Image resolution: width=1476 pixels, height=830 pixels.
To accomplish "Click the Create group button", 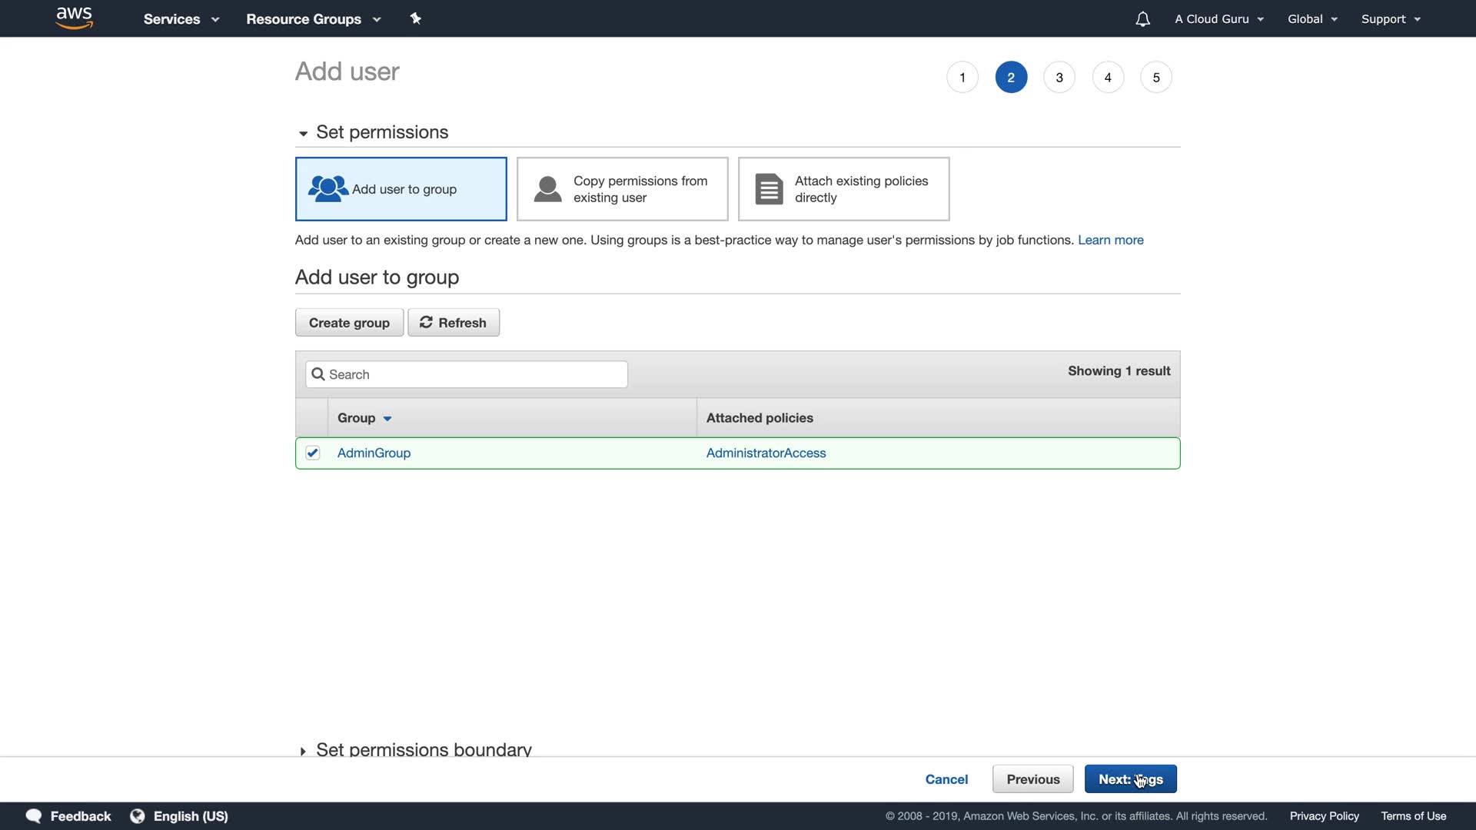I will tap(349, 323).
